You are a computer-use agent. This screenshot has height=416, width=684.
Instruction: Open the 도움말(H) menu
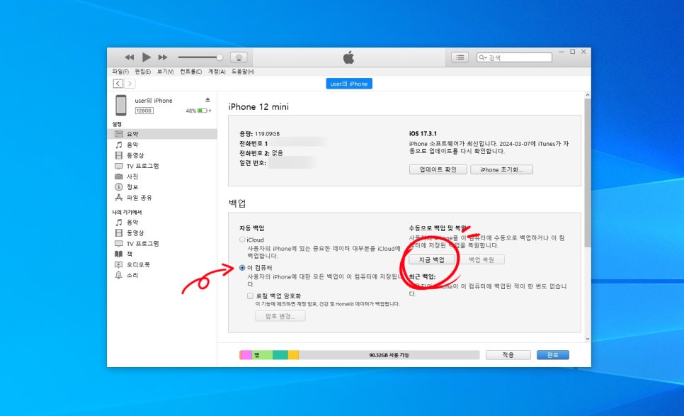pos(243,72)
